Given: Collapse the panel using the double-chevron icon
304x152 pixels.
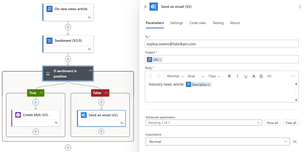Looking at the screenshot, I should (x=145, y=7).
